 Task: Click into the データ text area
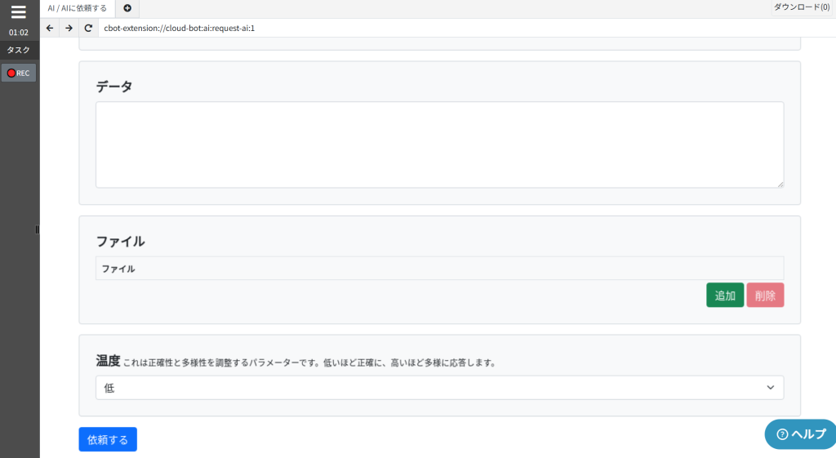(x=440, y=145)
